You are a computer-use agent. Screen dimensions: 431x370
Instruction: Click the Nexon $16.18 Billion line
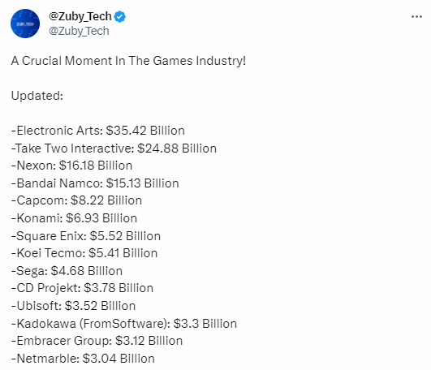(71, 166)
